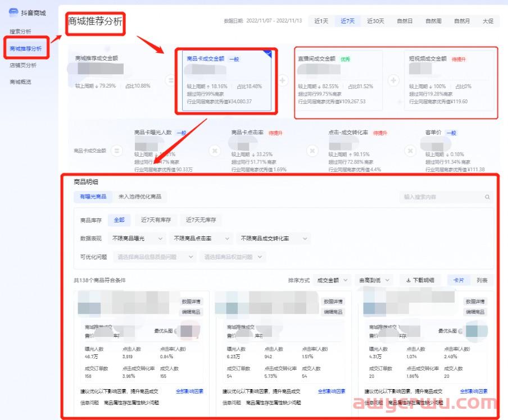Filter stock by 近7天有库存
508x420 pixels.
156,220
